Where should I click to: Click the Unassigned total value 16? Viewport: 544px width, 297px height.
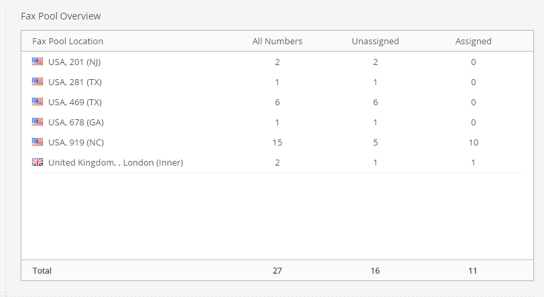point(375,271)
